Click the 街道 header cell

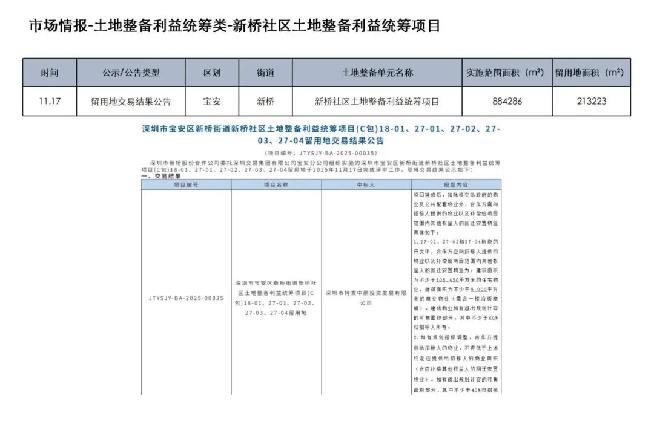tap(265, 73)
